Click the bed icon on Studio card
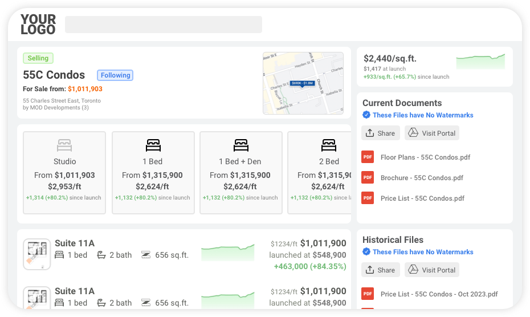Image resolution: width=530 pixels, height=317 pixels. [x=64, y=145]
